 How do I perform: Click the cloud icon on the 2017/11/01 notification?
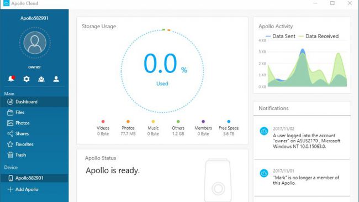coord(264,173)
